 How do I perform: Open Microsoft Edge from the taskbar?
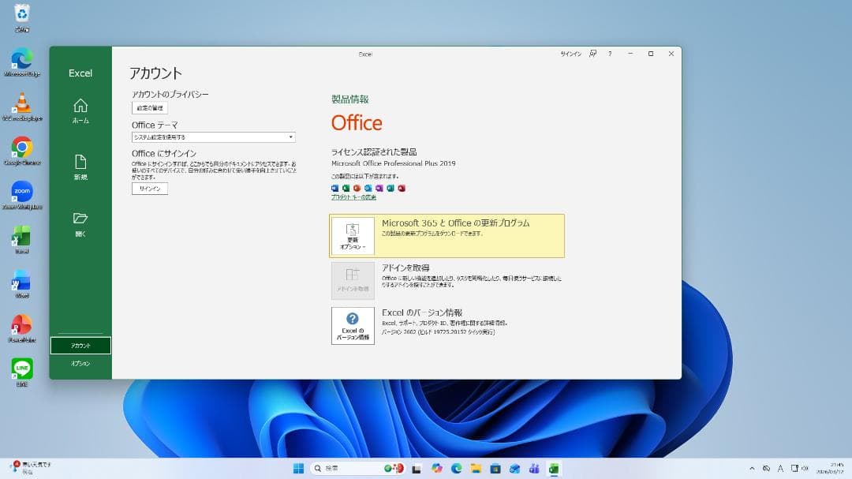click(457, 468)
